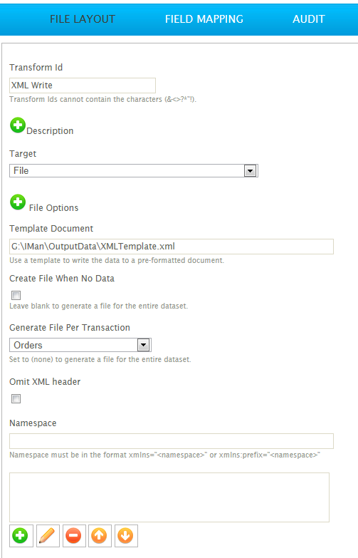Remove namespace using red minus icon

pyautogui.click(x=74, y=536)
